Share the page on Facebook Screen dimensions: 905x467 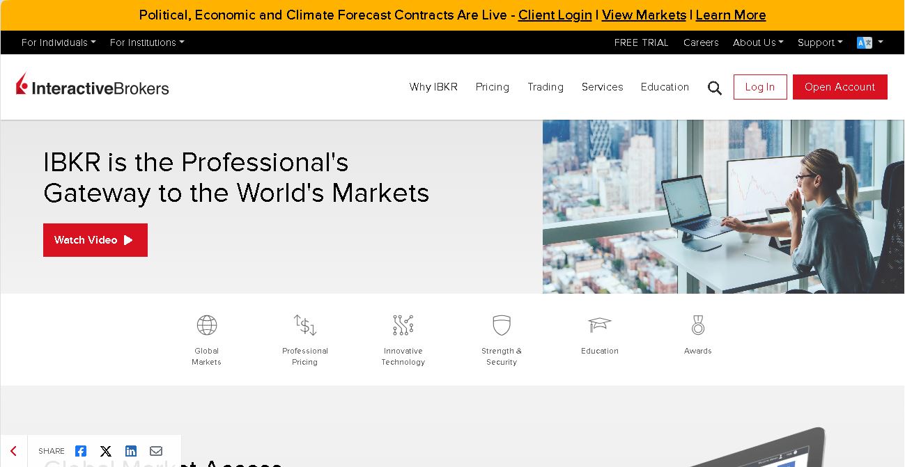click(x=81, y=451)
